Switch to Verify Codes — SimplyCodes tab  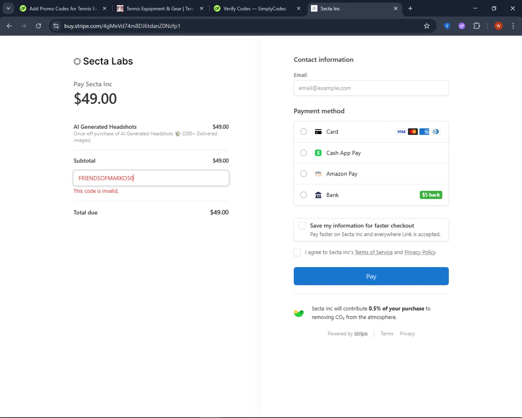(258, 8)
